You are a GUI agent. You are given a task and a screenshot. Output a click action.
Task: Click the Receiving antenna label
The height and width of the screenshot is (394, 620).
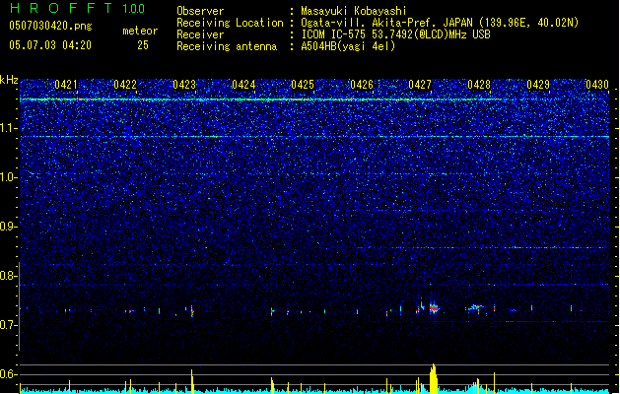(x=227, y=46)
